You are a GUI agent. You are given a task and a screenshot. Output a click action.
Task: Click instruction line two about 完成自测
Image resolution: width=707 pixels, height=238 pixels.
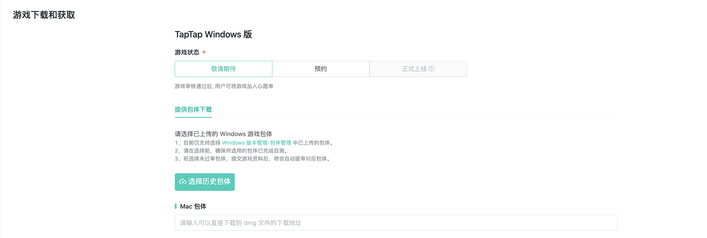click(x=231, y=151)
